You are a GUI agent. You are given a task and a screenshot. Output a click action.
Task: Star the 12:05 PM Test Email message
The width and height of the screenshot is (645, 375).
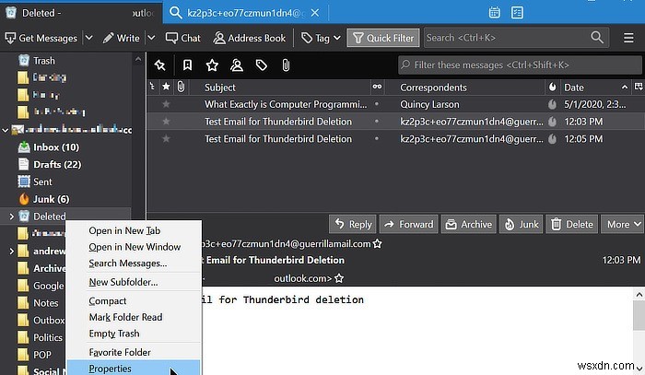[166, 138]
